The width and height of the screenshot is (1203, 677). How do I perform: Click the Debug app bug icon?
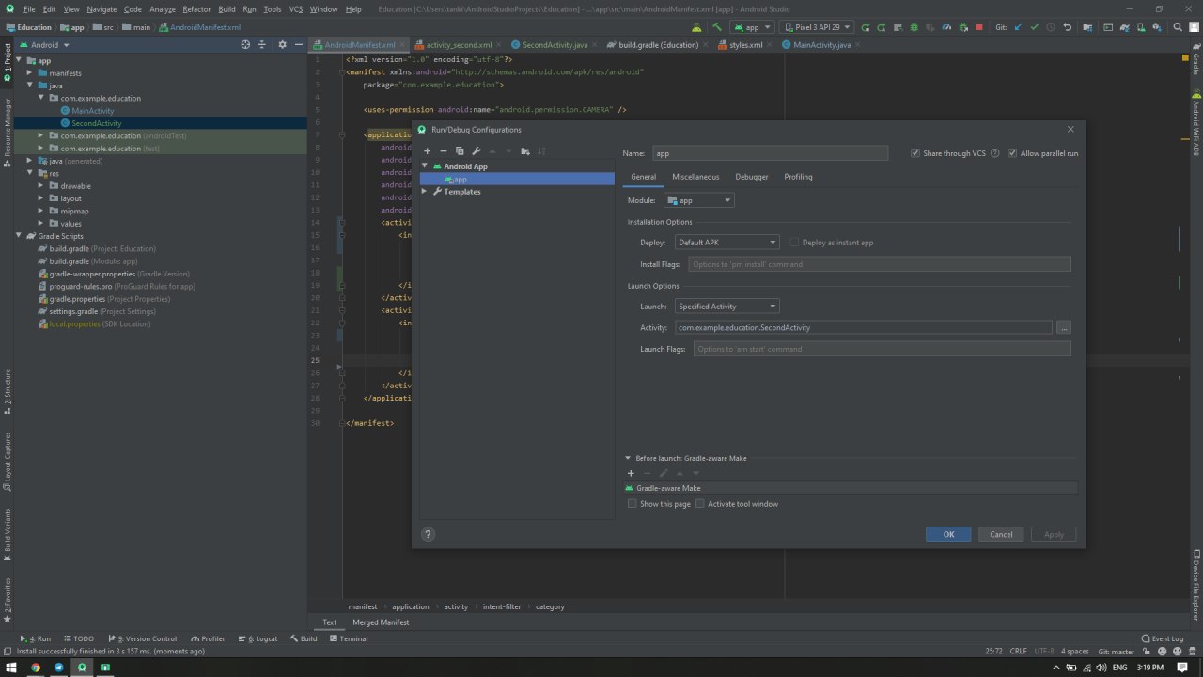(914, 27)
